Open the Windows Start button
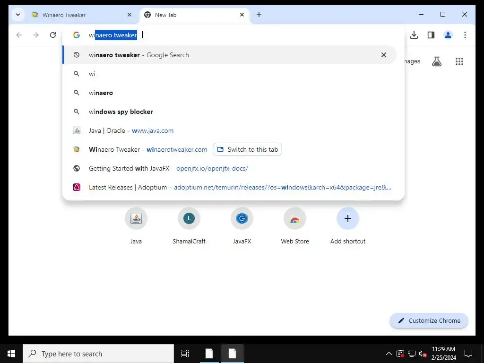This screenshot has height=363, width=484. tap(11, 354)
